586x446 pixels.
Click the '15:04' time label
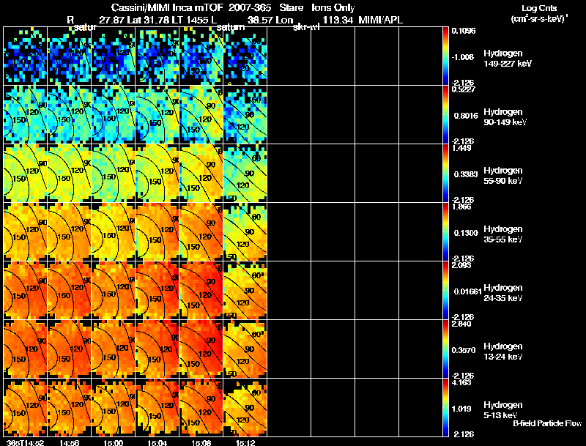tap(157, 443)
